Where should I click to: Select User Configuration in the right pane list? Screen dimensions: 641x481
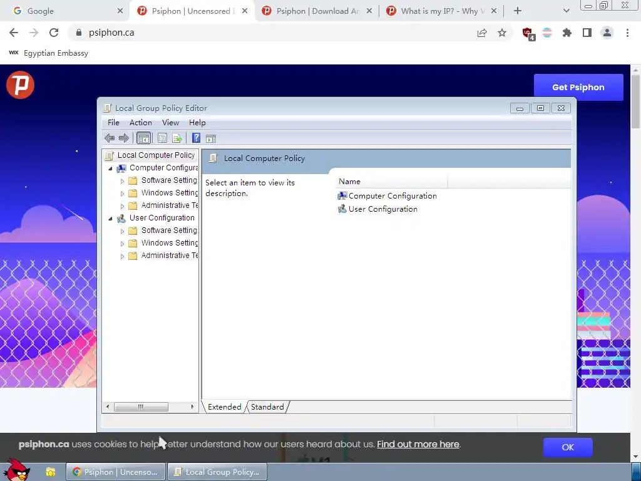click(377, 209)
